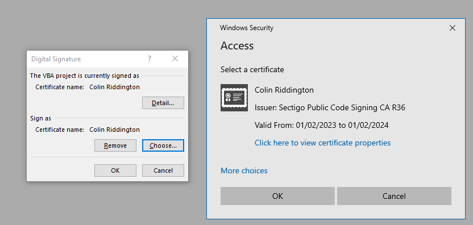Click the issuer text Sectigo Public Code Signing CA R36
This screenshot has height=225, width=473.
point(330,108)
